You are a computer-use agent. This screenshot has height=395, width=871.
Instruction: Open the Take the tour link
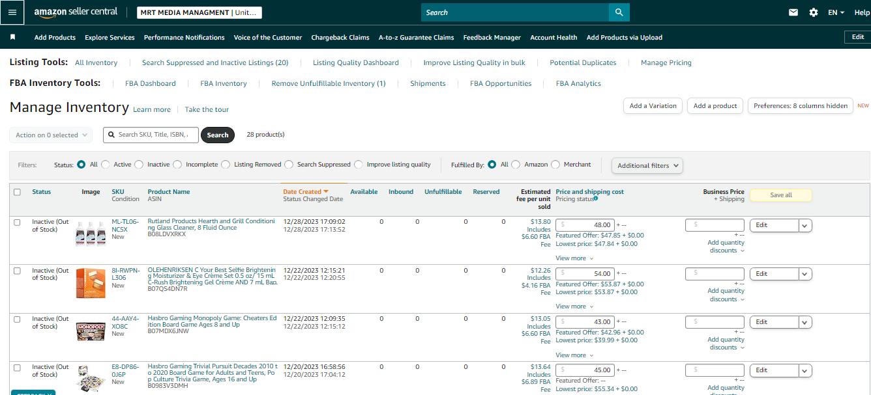(207, 109)
